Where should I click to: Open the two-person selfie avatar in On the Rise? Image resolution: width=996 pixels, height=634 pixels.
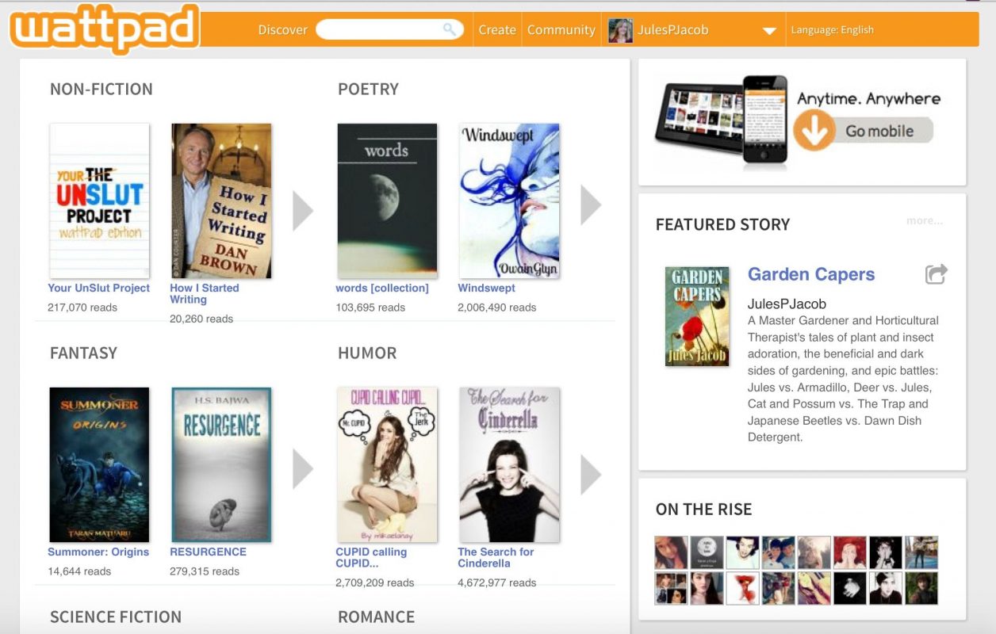point(778,552)
